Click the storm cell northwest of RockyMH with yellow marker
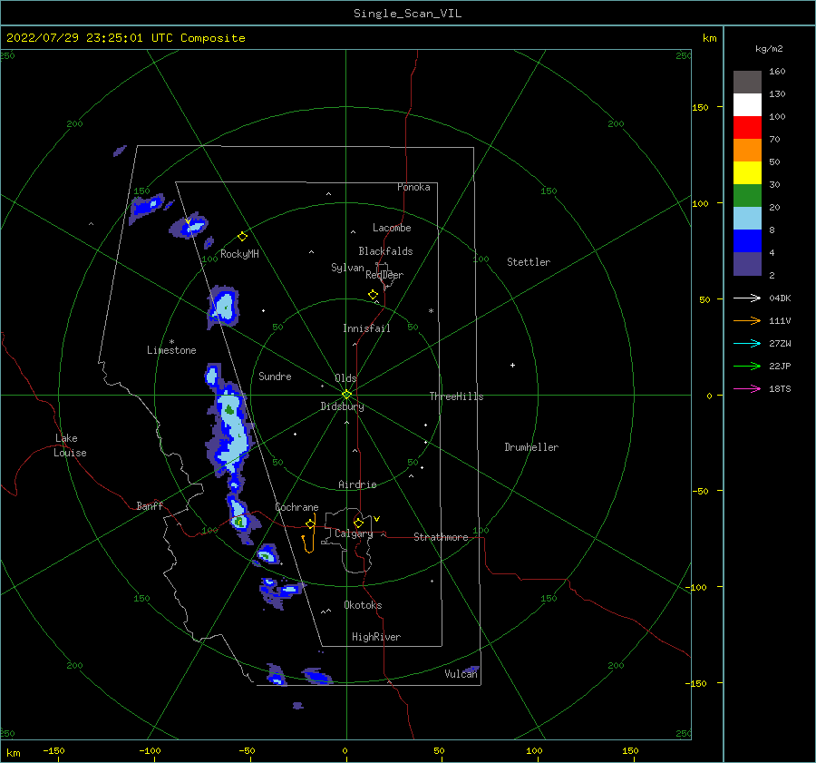The height and width of the screenshot is (763, 816). [189, 226]
